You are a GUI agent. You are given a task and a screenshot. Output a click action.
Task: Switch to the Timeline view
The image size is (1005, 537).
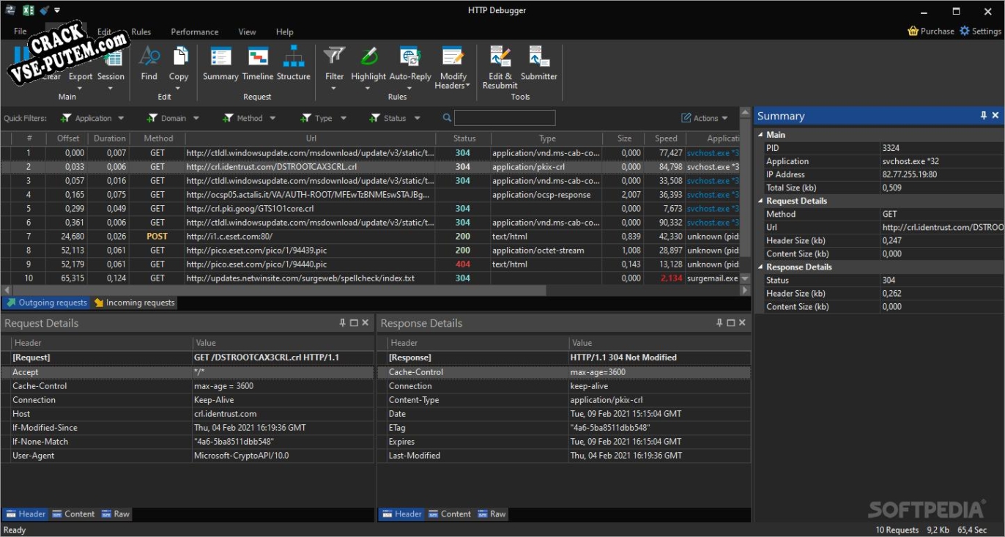tap(258, 64)
